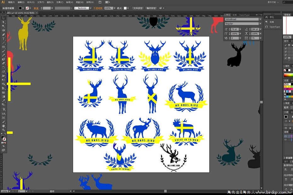Open the 效果(C) menu
This screenshot has height=195, width=293.
pyautogui.click(x=60, y=2)
